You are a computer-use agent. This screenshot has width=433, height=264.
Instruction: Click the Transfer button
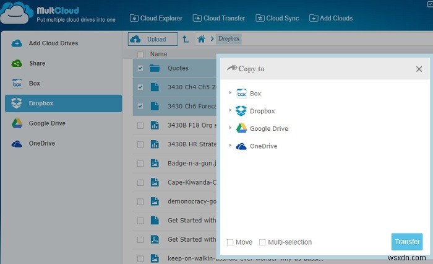407,242
